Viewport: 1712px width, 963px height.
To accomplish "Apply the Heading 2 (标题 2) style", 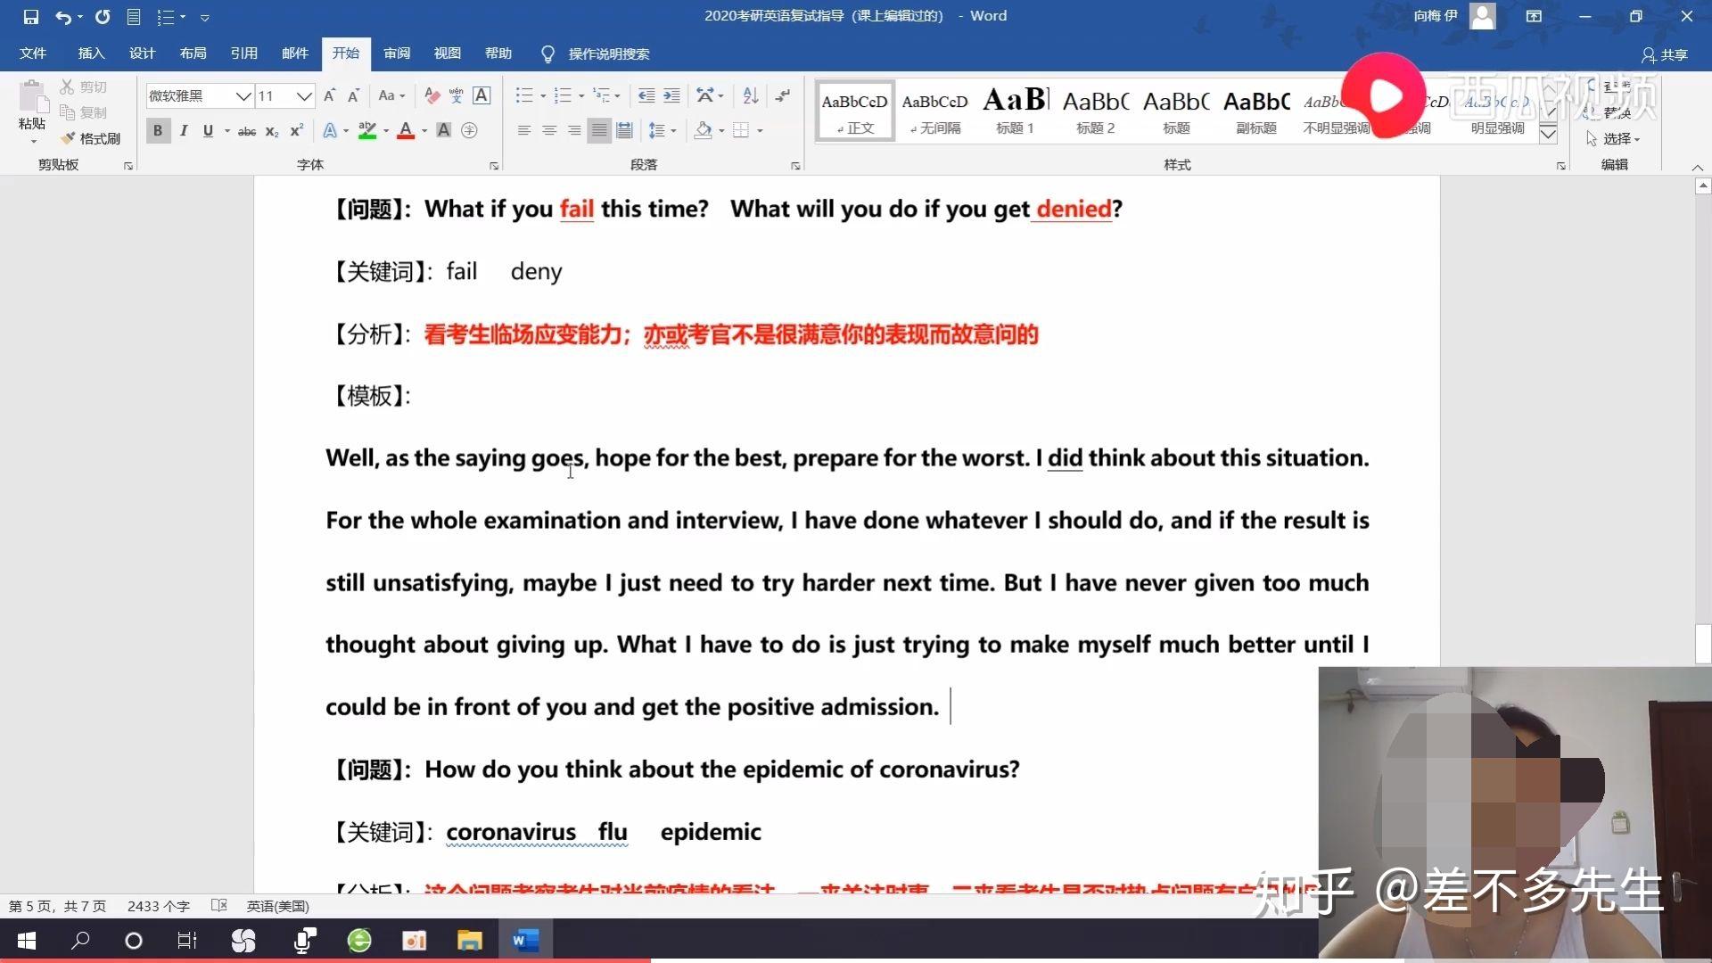I will (1095, 111).
